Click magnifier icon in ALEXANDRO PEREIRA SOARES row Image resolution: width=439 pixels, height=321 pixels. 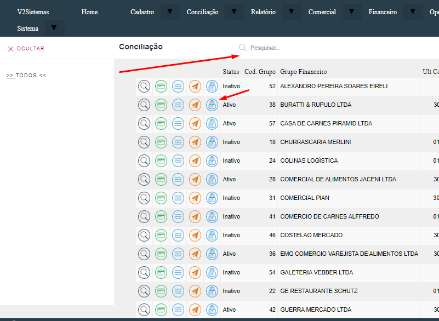click(x=144, y=86)
